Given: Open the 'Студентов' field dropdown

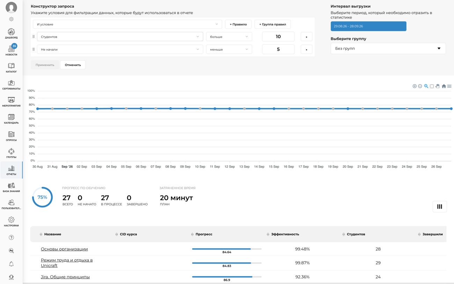Looking at the screenshot, I should tap(120, 37).
